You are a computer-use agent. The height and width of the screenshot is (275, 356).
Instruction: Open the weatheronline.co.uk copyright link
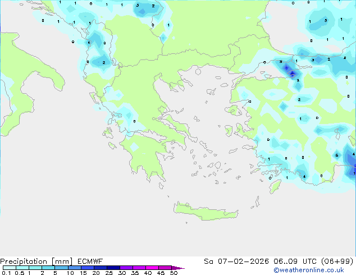coord(309,270)
